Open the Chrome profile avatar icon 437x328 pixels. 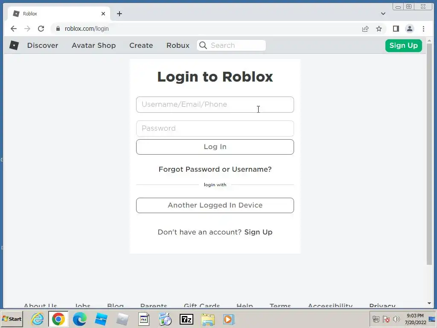tap(409, 29)
